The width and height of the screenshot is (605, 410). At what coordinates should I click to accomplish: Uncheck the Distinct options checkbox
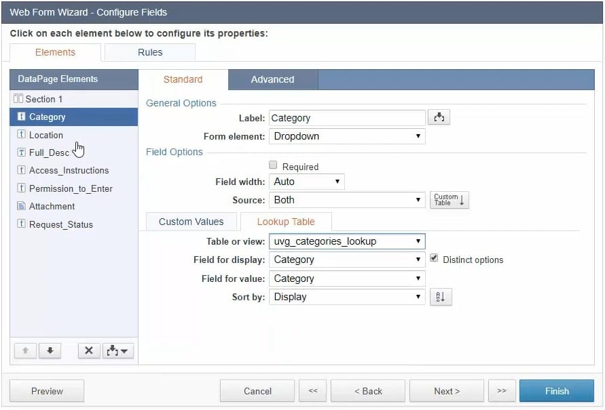[x=435, y=259]
